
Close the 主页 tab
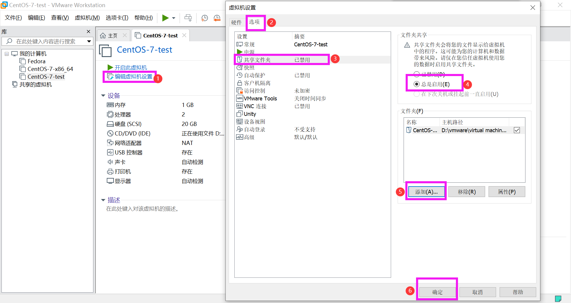125,35
